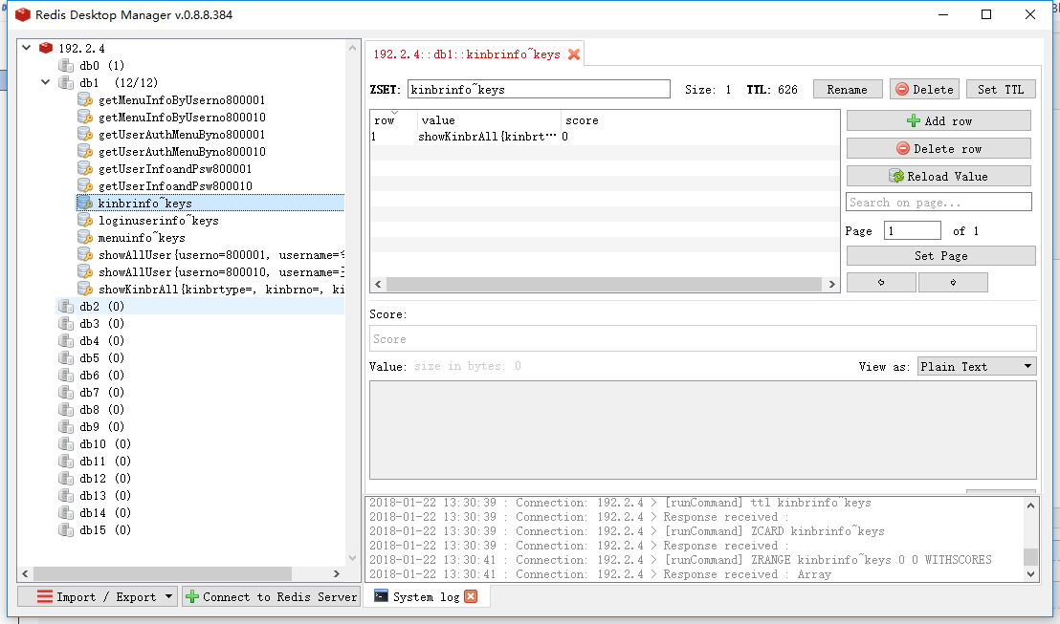1060x624 pixels.
Task: Click the score column header
Action: coord(582,120)
